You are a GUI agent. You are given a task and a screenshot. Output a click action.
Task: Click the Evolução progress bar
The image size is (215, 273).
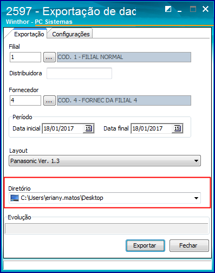point(107,229)
